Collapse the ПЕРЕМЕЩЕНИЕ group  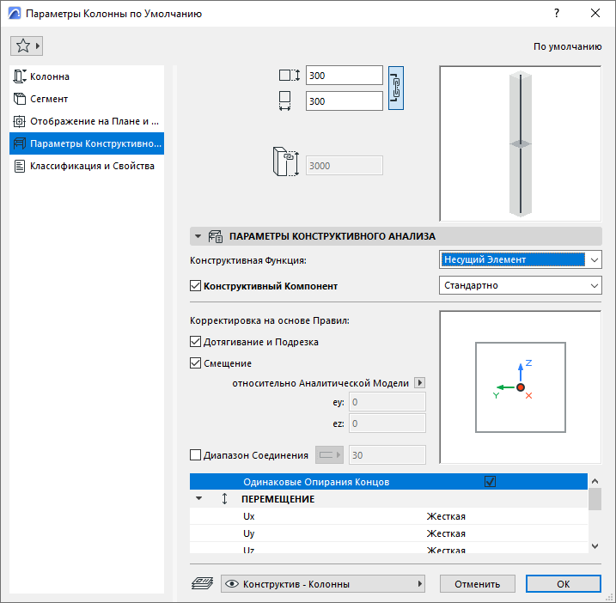(x=199, y=498)
